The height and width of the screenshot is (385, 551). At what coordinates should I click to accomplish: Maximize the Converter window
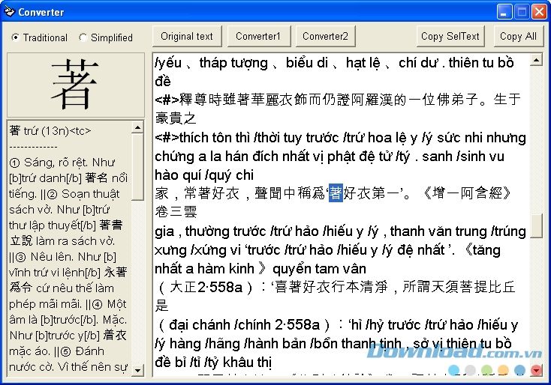pyautogui.click(x=522, y=12)
